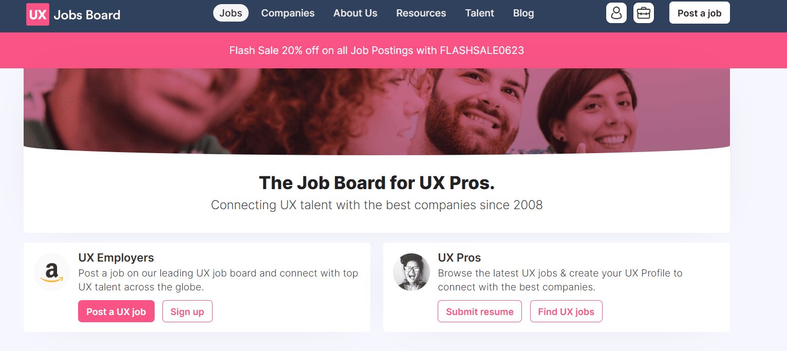Open the user account icon

616,13
